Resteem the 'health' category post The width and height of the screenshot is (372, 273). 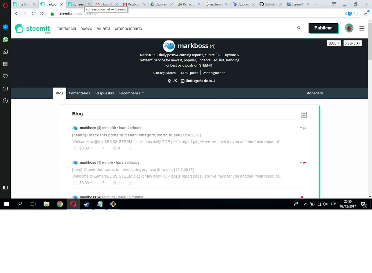tap(130, 148)
